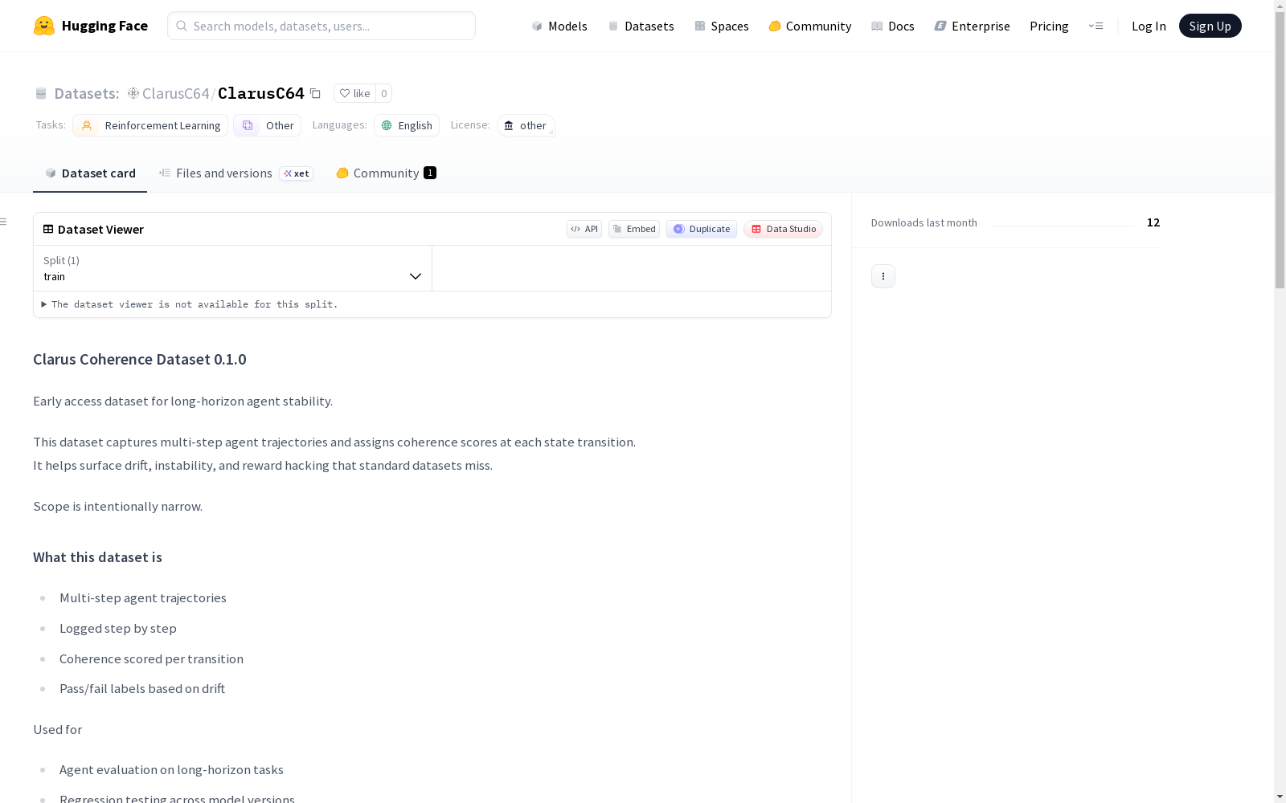The width and height of the screenshot is (1286, 803).
Task: Click the heart like button
Action: click(x=354, y=93)
